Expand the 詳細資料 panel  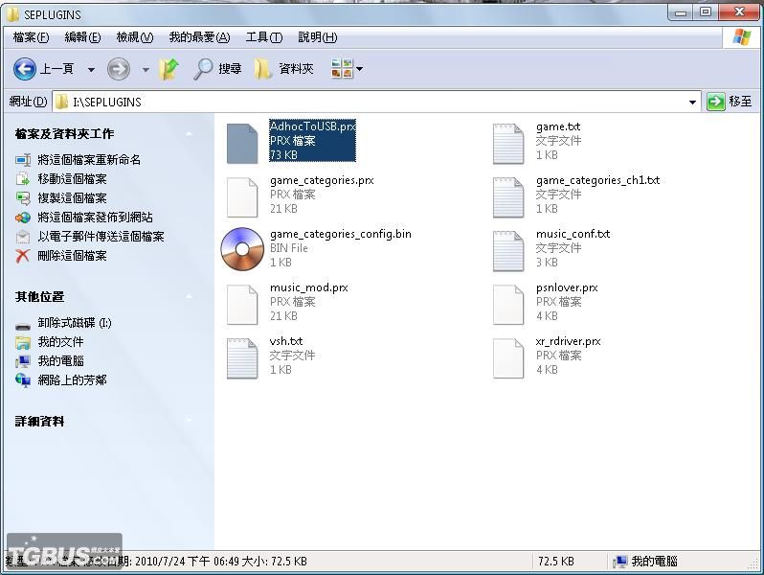189,420
